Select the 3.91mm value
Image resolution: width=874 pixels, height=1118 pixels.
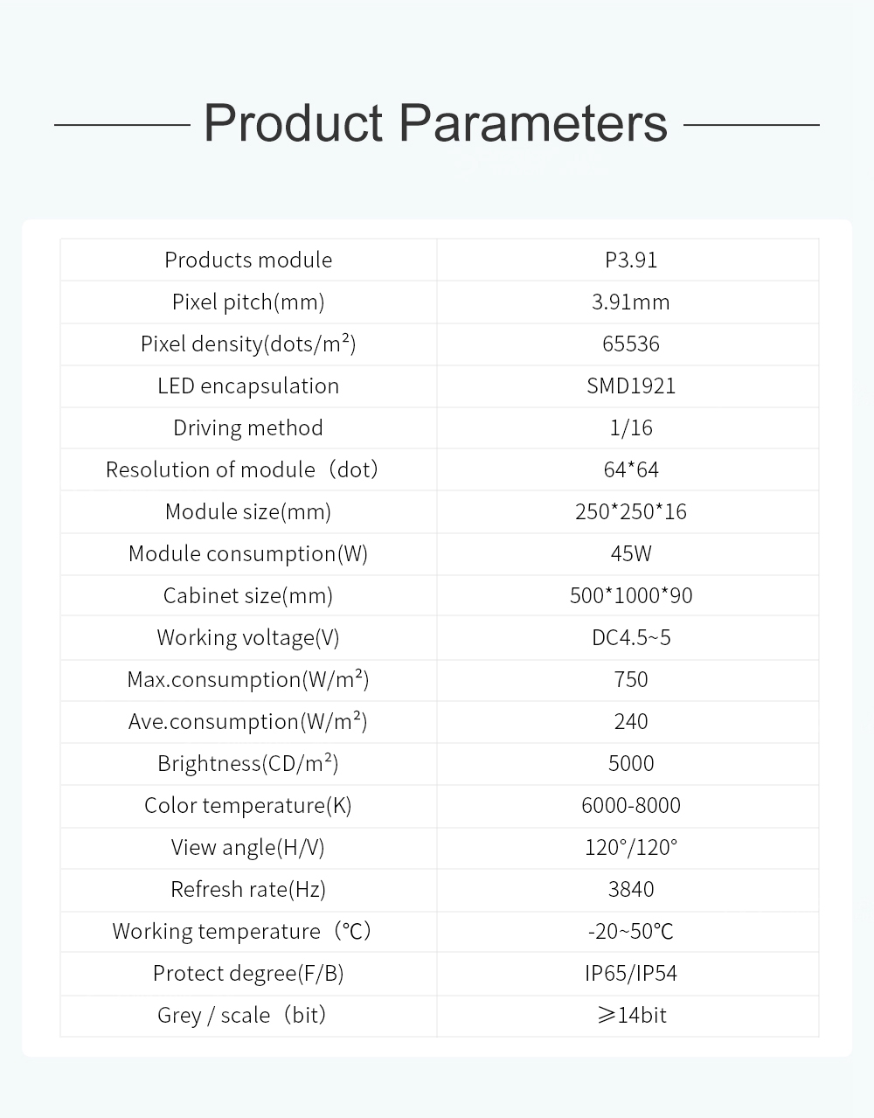[630, 302]
